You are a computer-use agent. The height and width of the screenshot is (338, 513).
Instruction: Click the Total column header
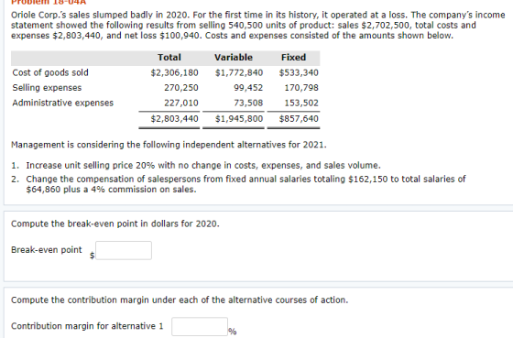169,58
